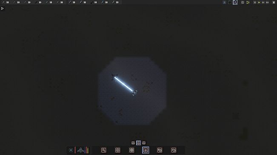Pause the game with the pause button
The image size is (277, 155).
pos(255,3)
